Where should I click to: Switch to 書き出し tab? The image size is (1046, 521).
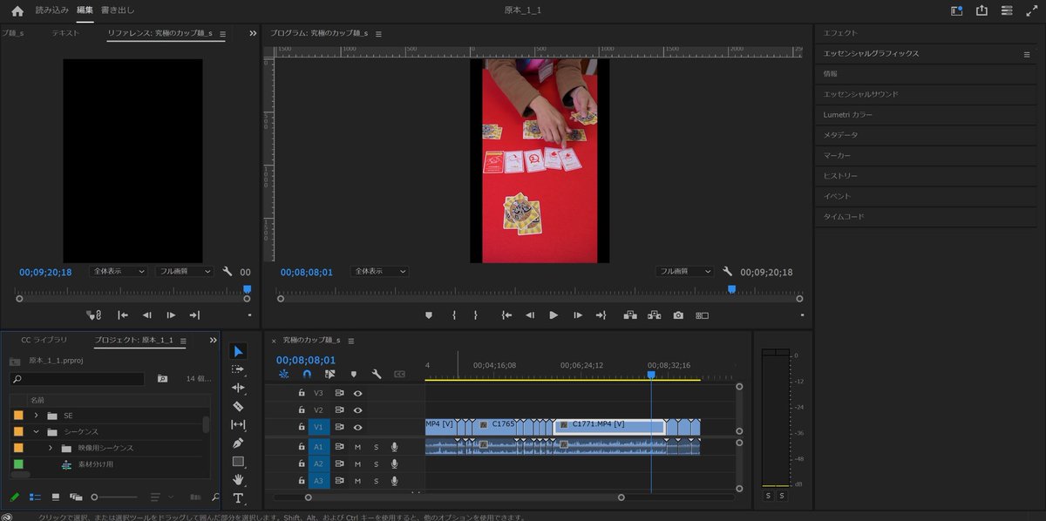coord(118,10)
